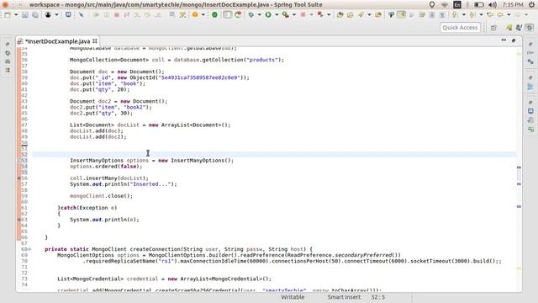Click the Resume debug icon
Screen dimensions: 538x303
click(97, 15)
